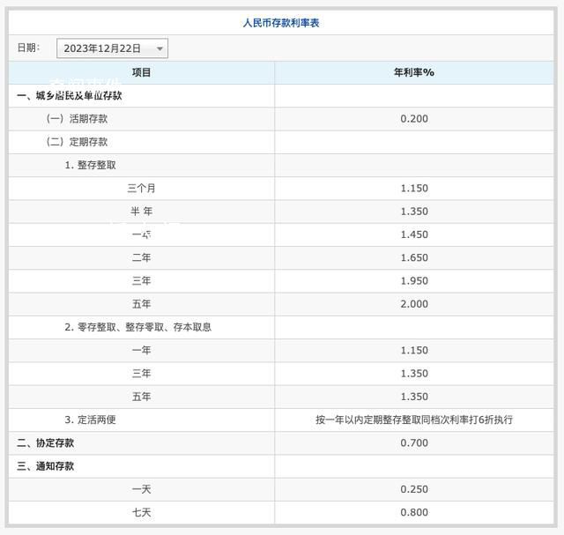Select the 2.000 five-year rate cell
The image size is (564, 535).
point(413,304)
